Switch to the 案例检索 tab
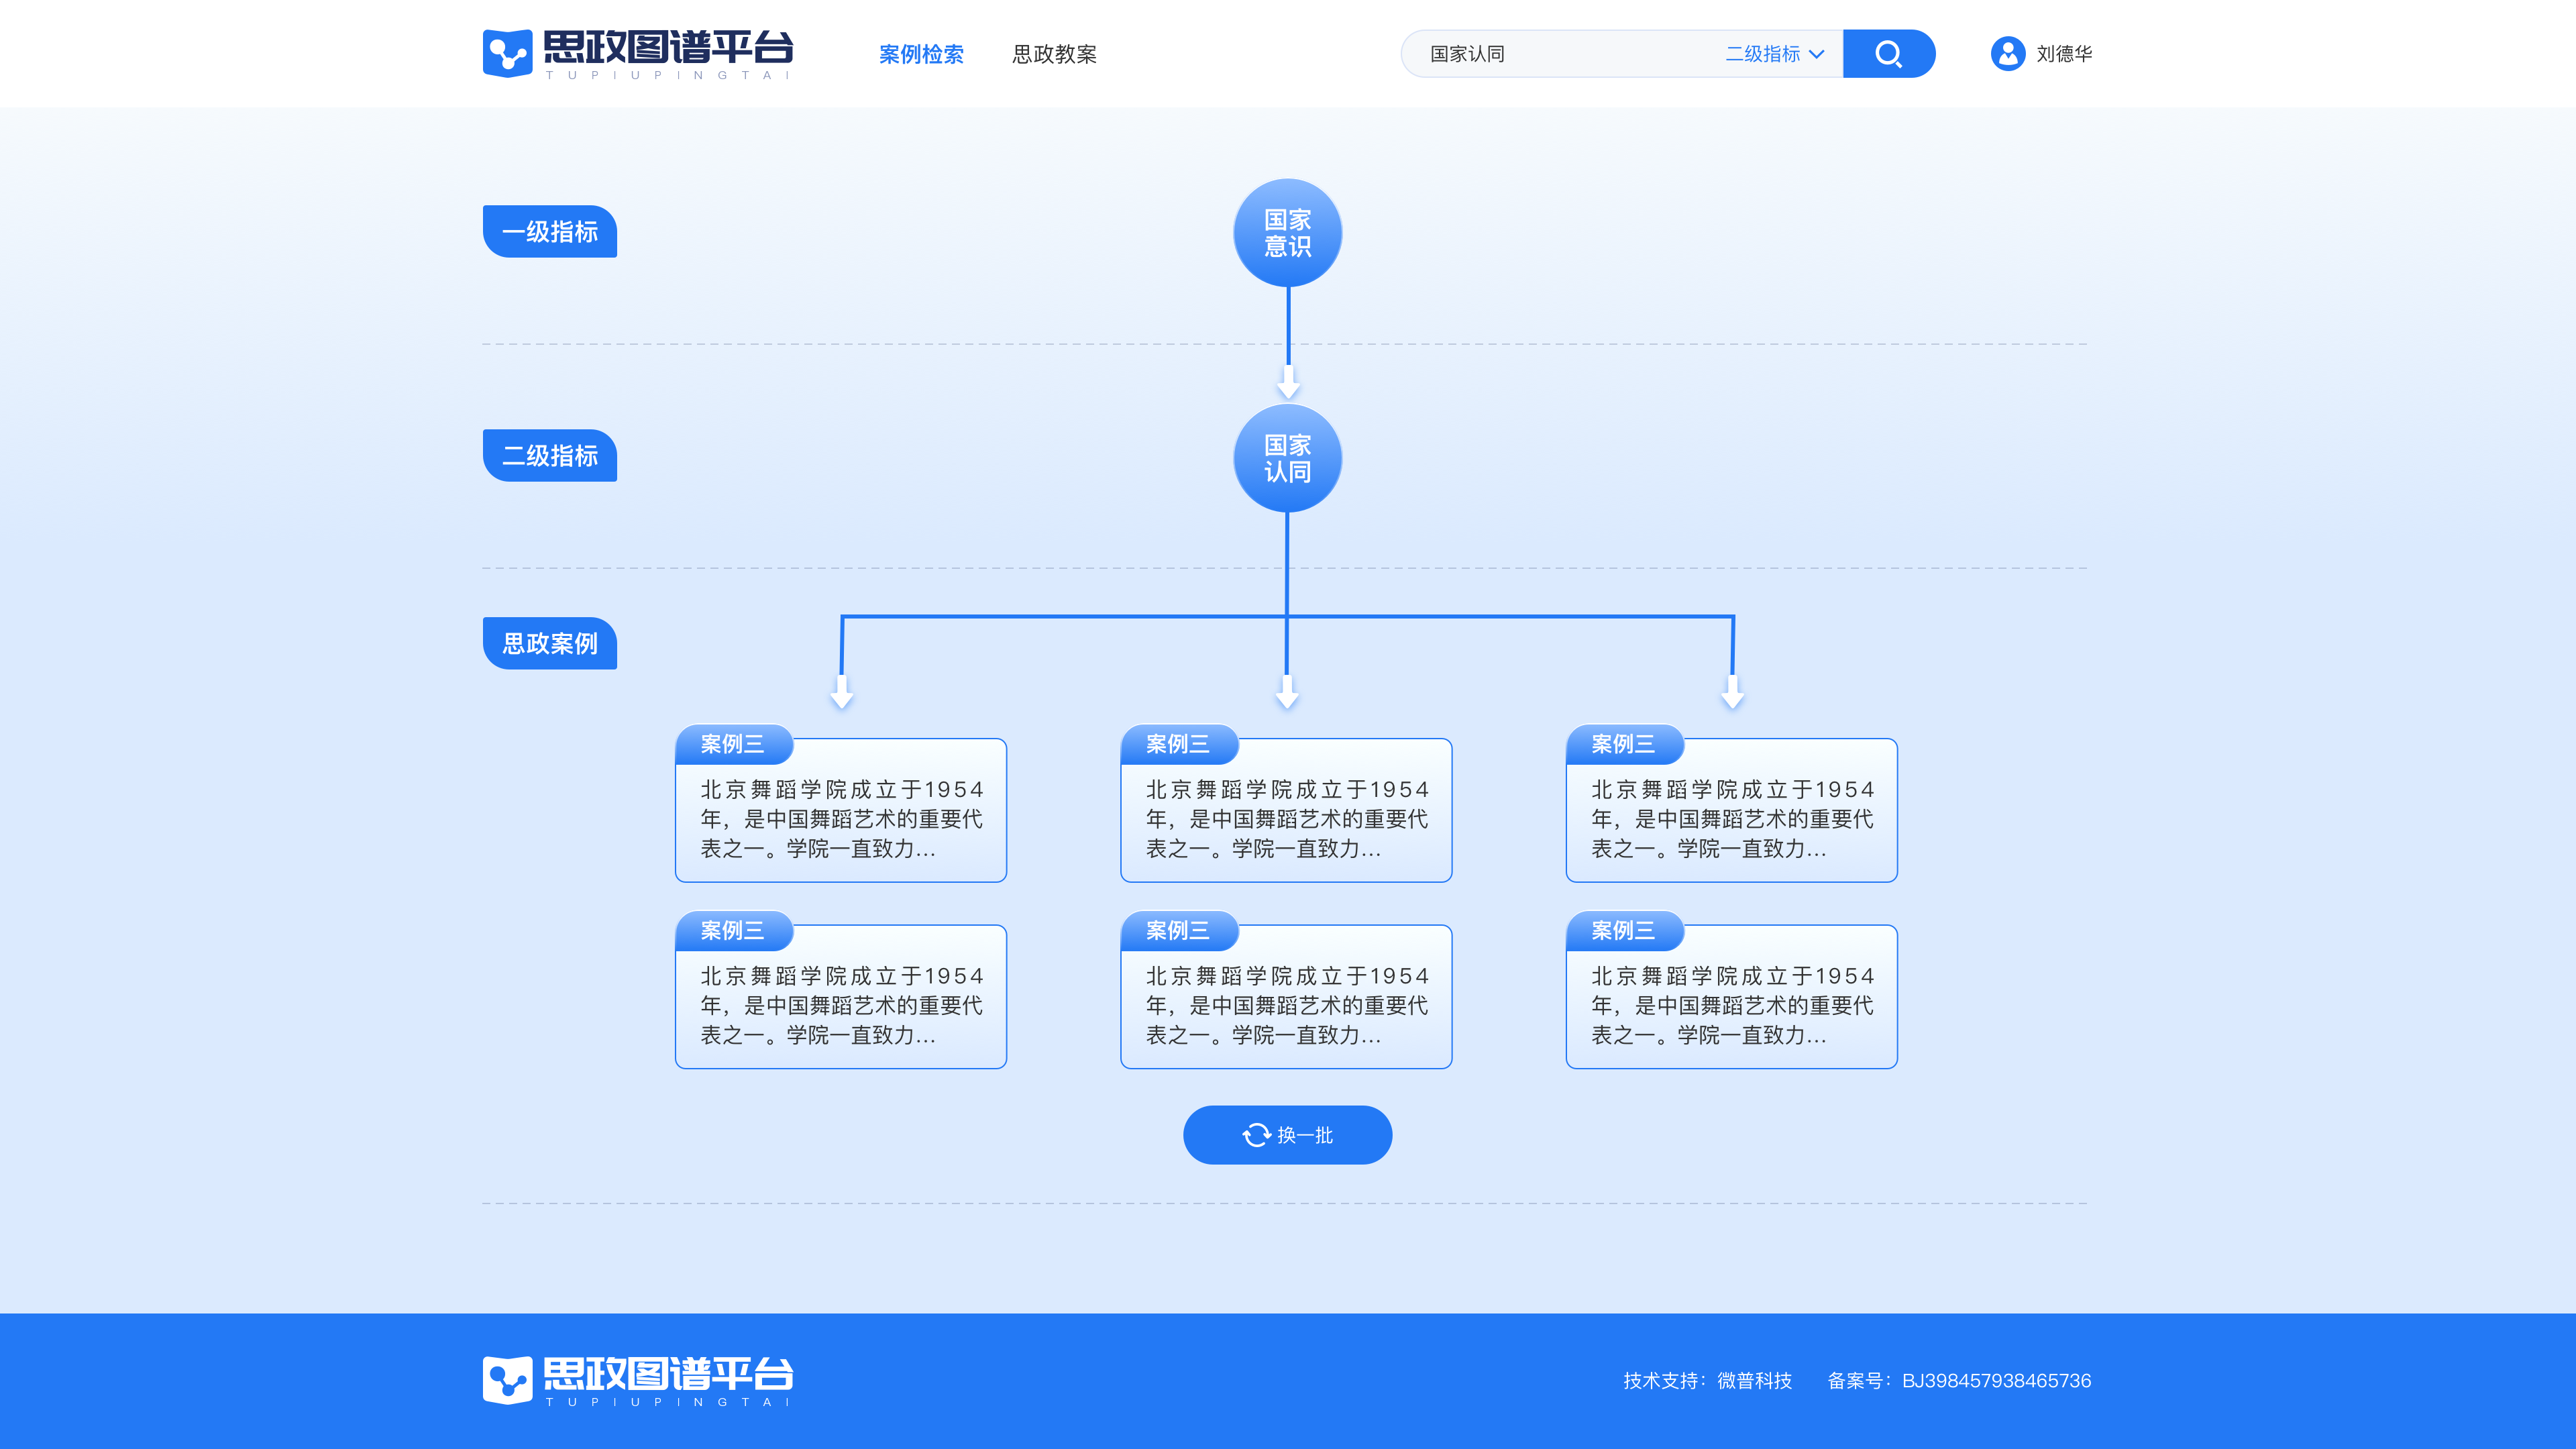2576x1449 pixels. [x=920, y=54]
